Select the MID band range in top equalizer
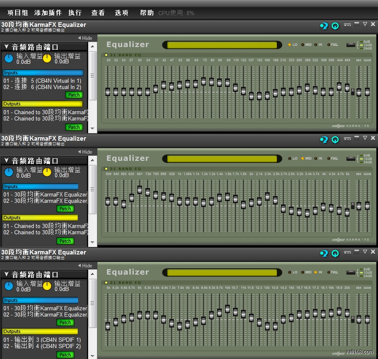This screenshot has height=359, width=378. (302, 45)
